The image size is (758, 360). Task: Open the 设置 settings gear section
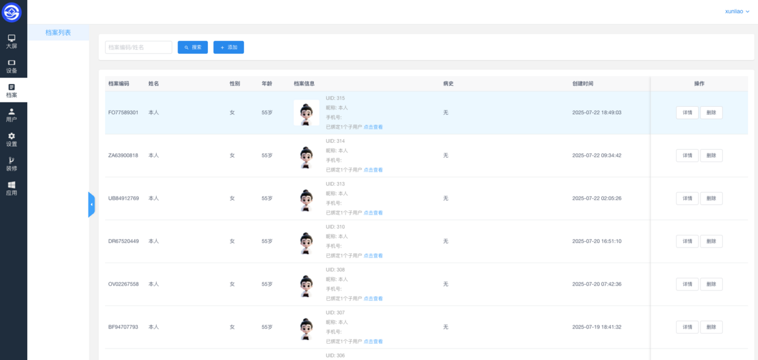(11, 140)
